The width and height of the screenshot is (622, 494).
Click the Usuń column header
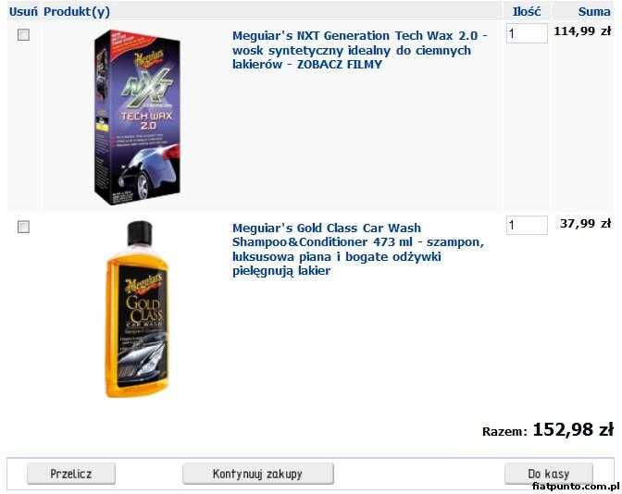tap(23, 11)
